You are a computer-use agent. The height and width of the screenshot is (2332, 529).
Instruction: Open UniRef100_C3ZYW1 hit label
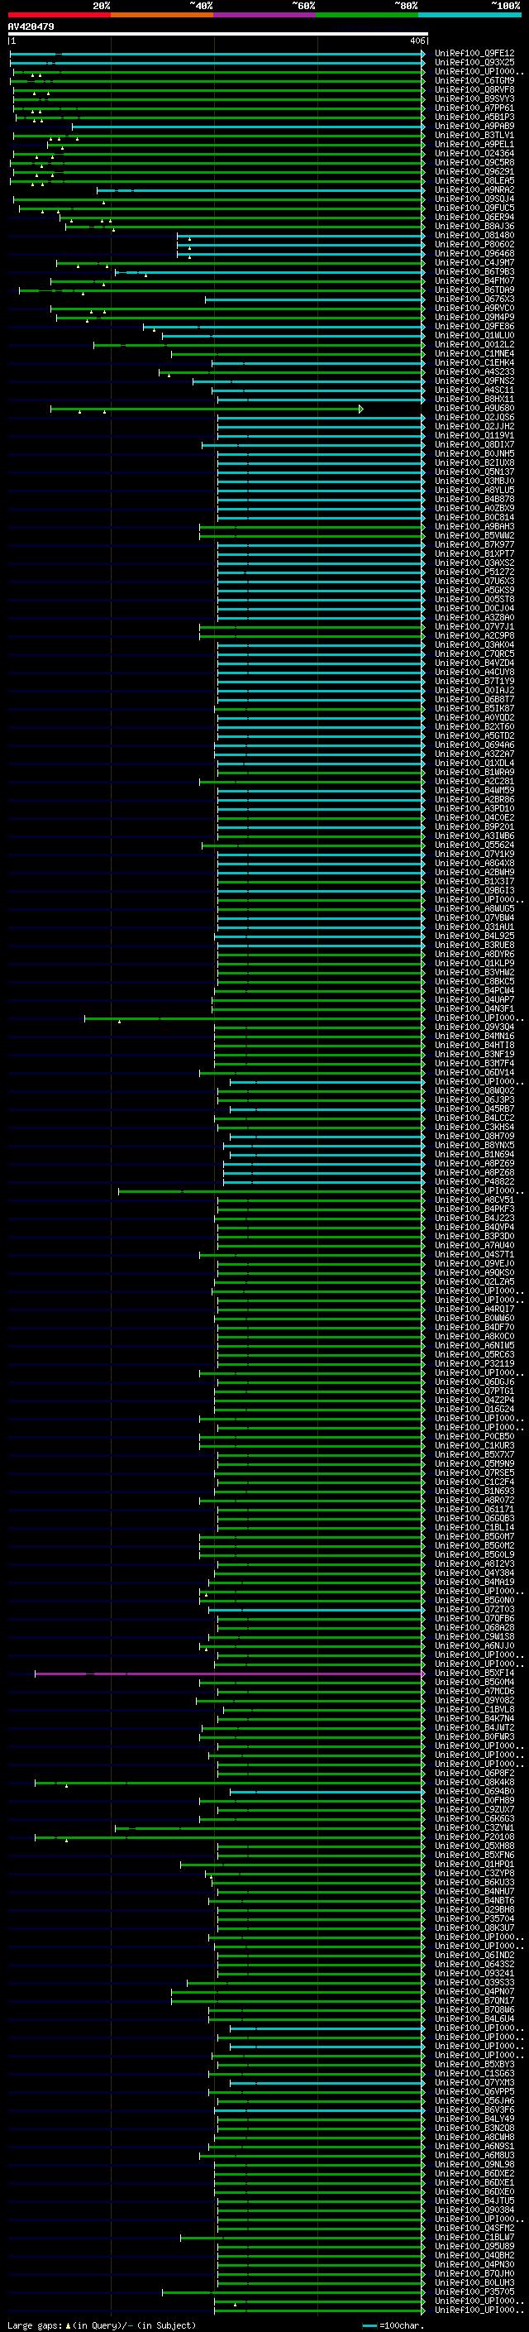(x=474, y=1827)
